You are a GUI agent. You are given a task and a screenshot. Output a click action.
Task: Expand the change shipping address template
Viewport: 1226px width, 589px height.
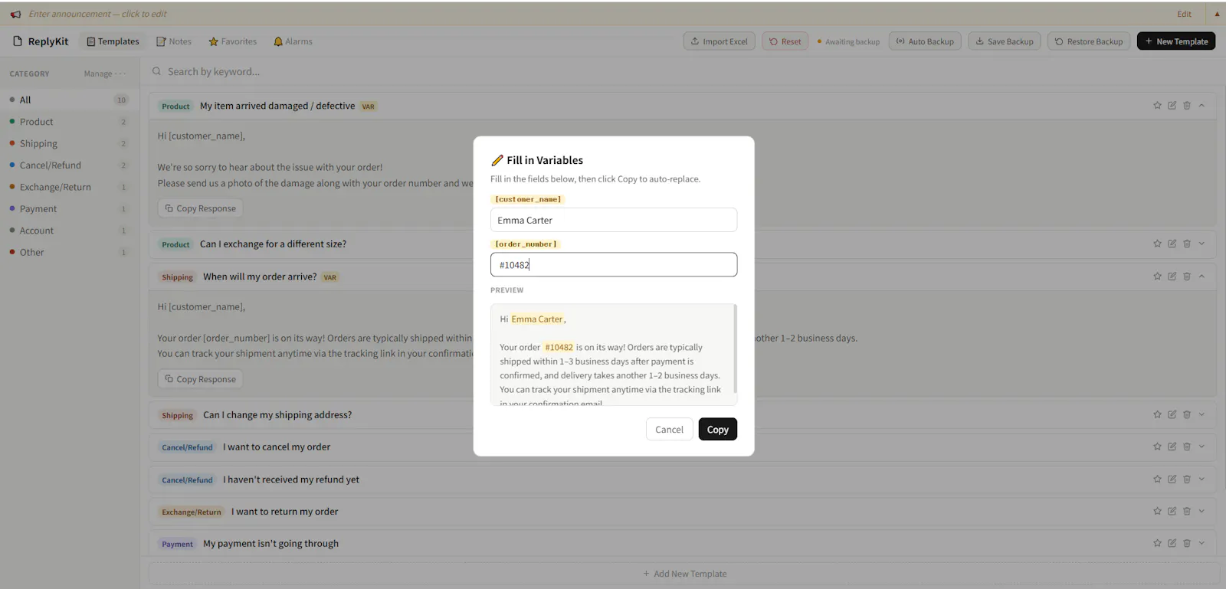coord(1201,414)
